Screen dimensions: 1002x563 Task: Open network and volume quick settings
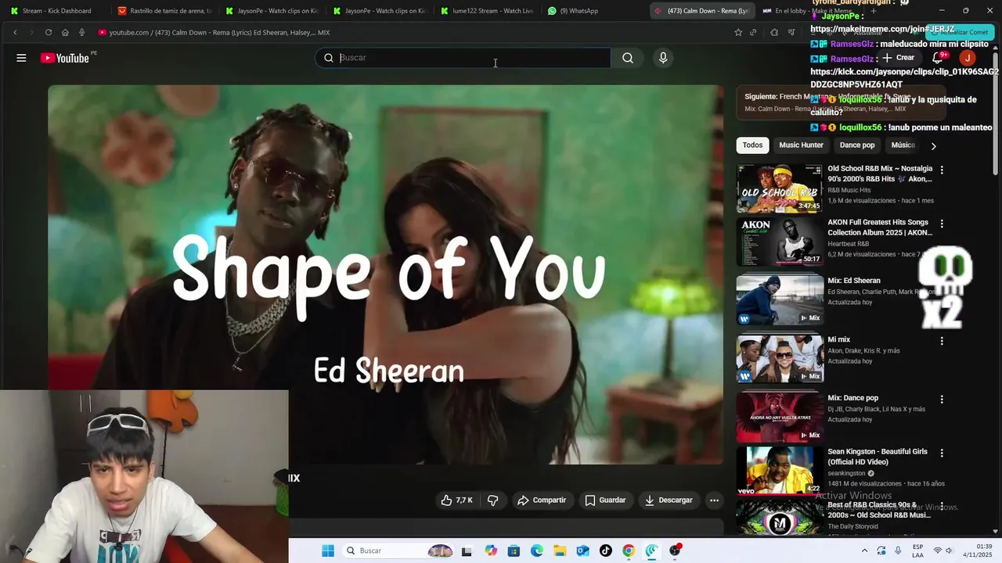pyautogui.click(x=945, y=550)
